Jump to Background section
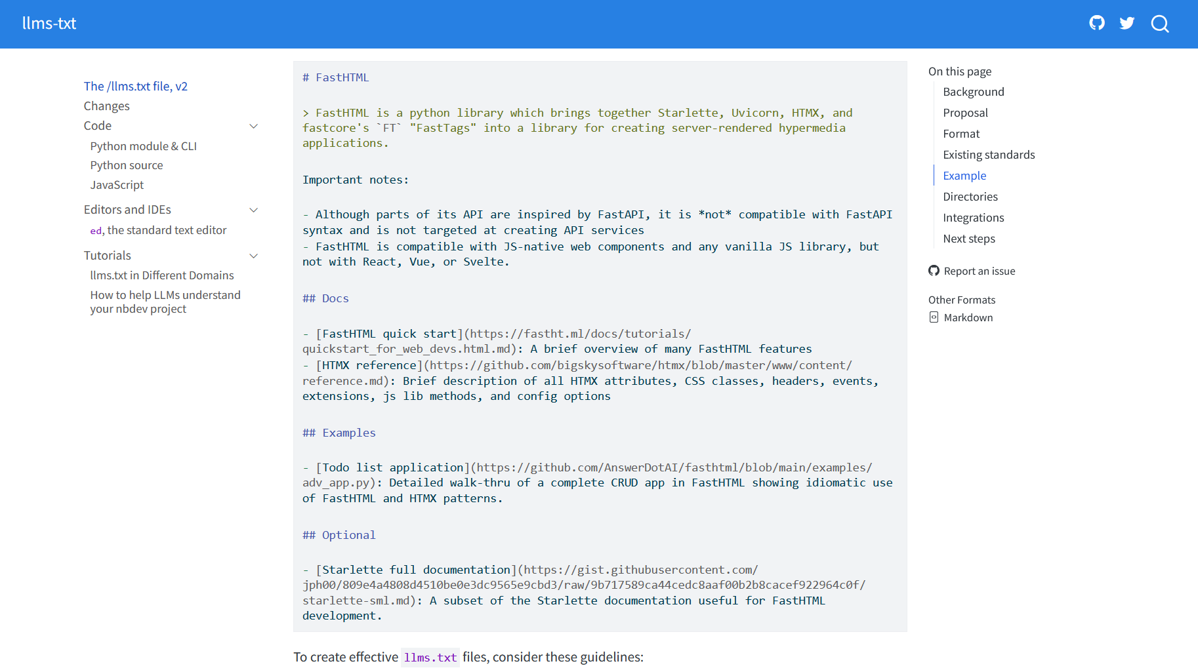The width and height of the screenshot is (1198, 672). tap(974, 92)
